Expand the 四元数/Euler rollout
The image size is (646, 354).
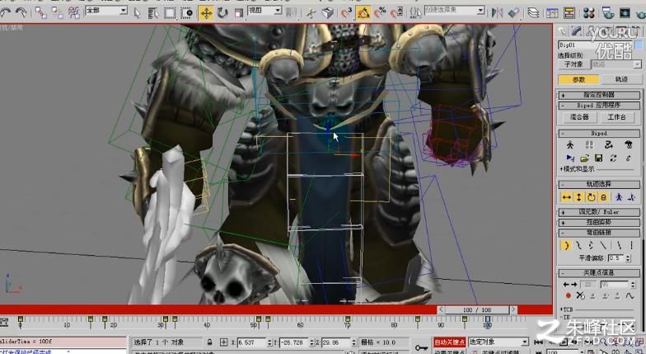(x=599, y=212)
